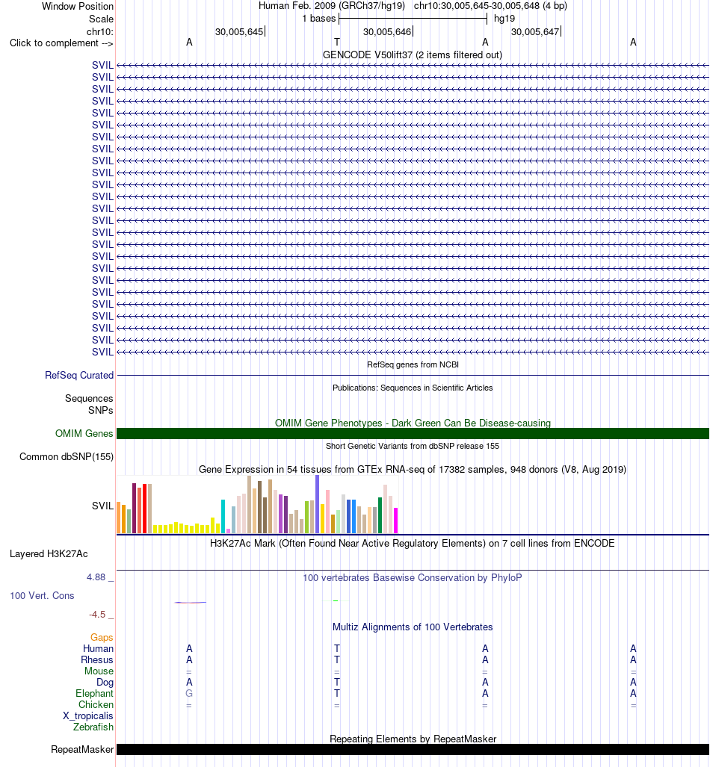The height and width of the screenshot is (767, 710).
Task: Click the Rhesus species label
Action: tap(97, 660)
